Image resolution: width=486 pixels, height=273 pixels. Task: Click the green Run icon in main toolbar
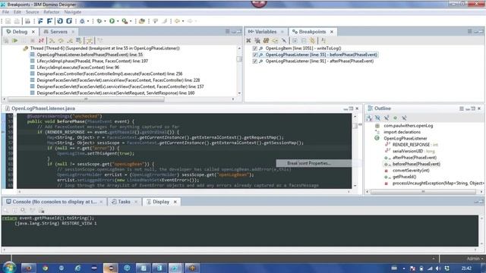tap(112, 21)
